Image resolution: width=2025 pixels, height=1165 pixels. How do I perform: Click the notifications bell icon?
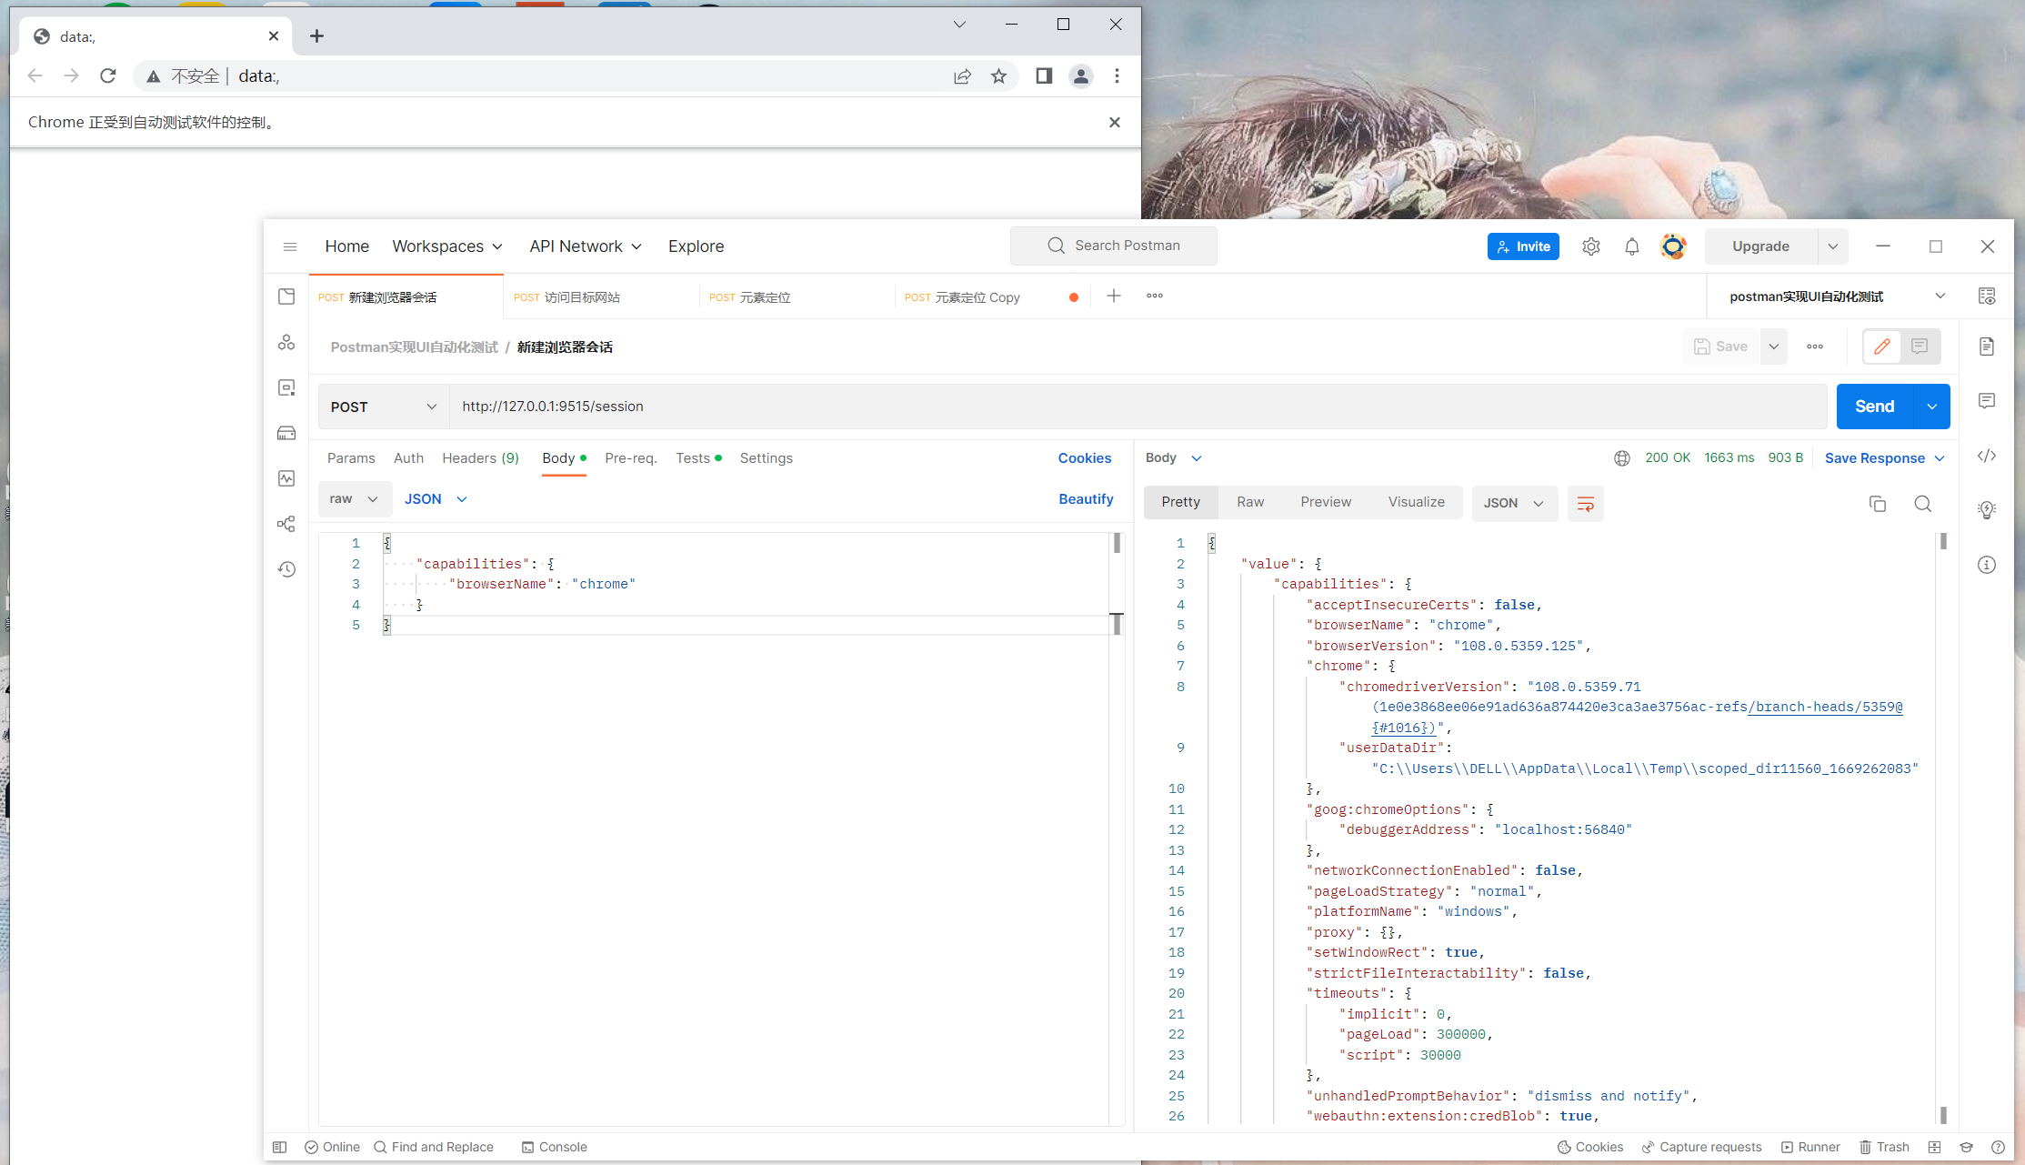1632,246
